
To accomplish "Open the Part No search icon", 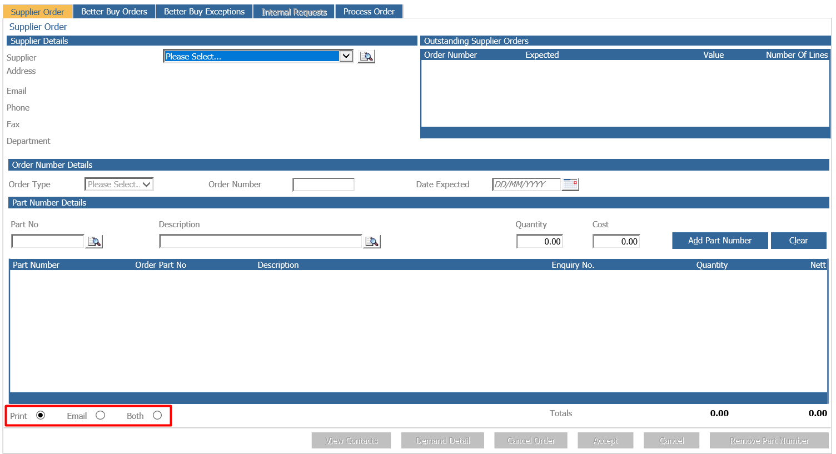I will coord(94,242).
